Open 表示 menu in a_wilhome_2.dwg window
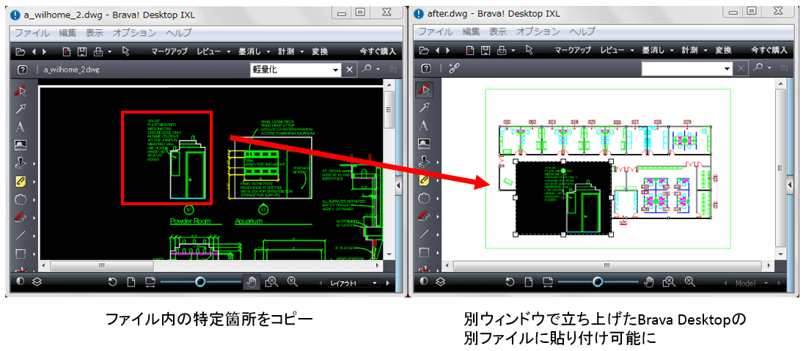 94,32
